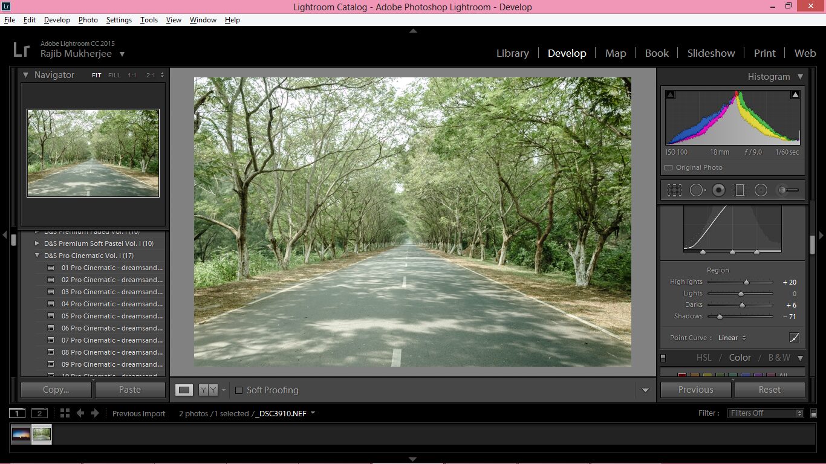
Task: Click the Paste button
Action: (130, 390)
